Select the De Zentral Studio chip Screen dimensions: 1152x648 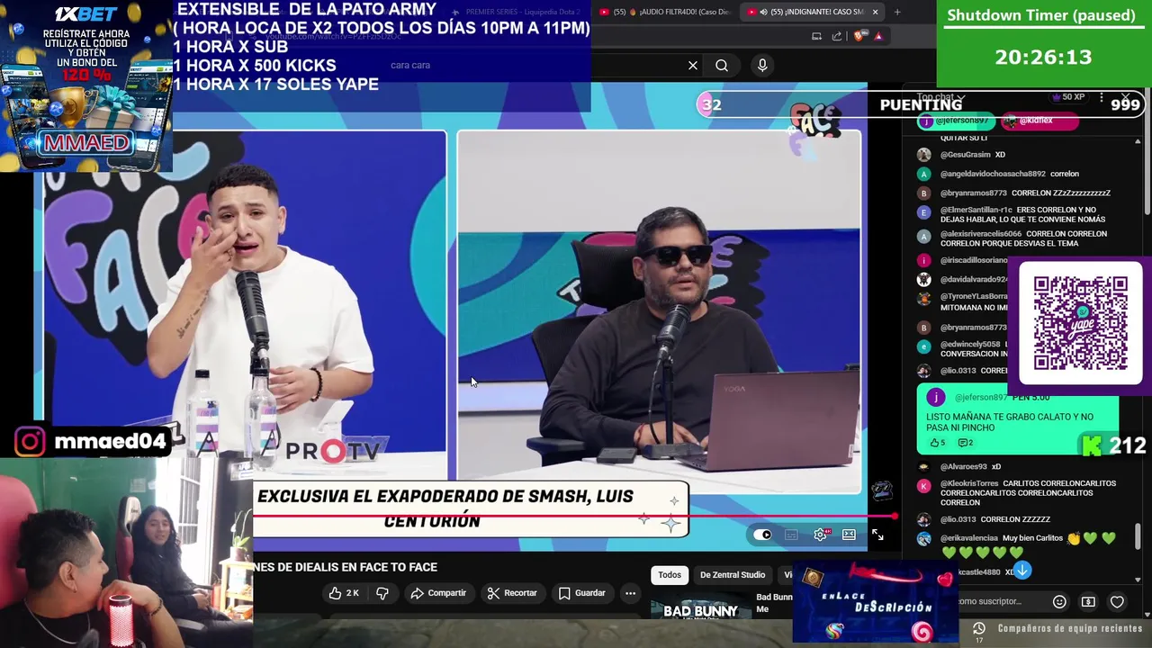pos(733,575)
